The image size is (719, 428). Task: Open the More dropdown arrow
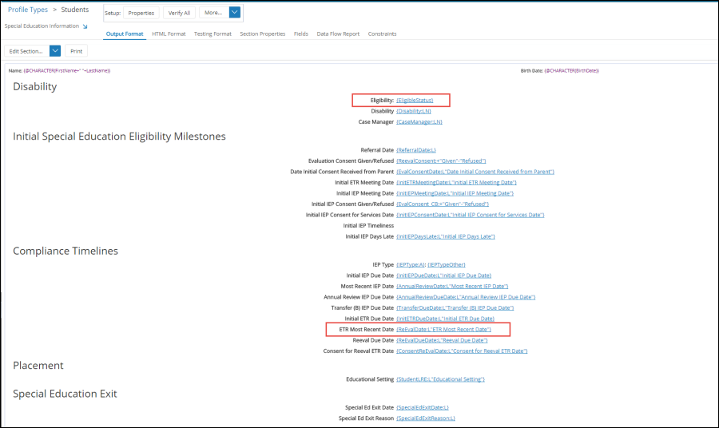pyautogui.click(x=234, y=13)
